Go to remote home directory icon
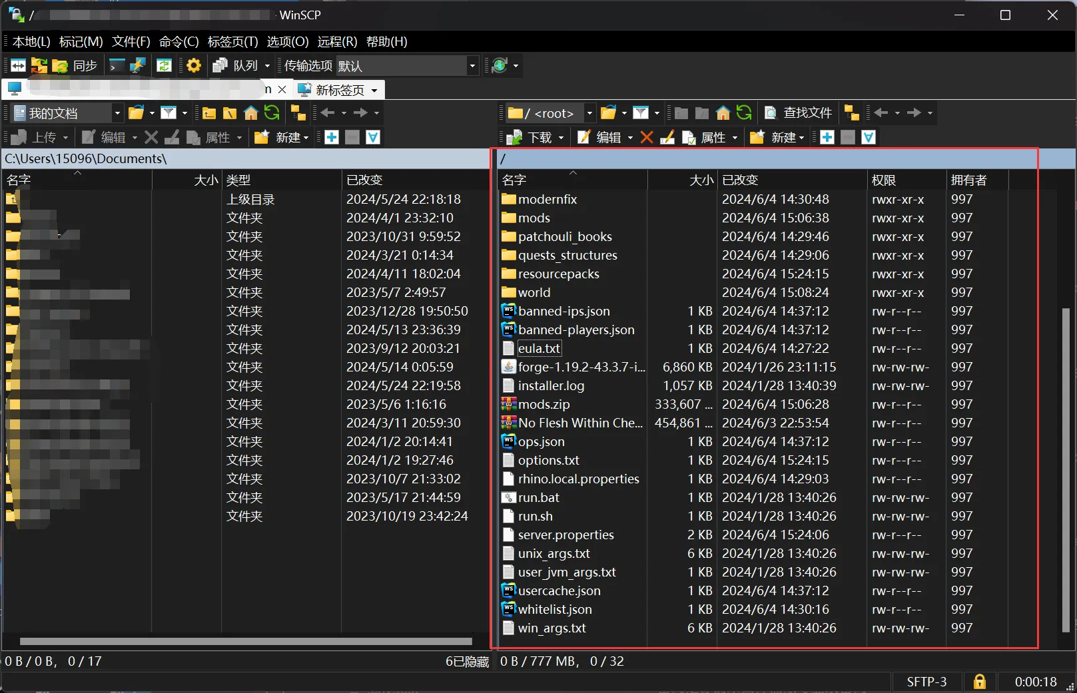Image resolution: width=1077 pixels, height=693 pixels. [x=723, y=113]
